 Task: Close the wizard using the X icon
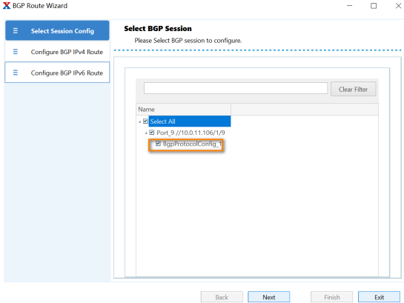pyautogui.click(x=398, y=6)
